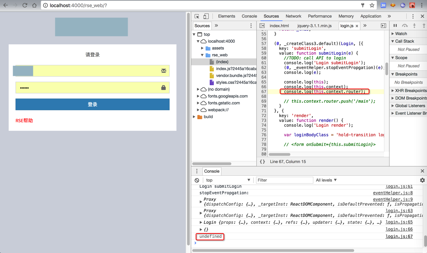
Task: Open console settings gear icon
Action: click(422, 180)
